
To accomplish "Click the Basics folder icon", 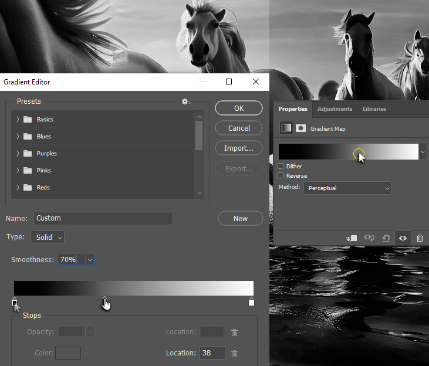I will [x=28, y=120].
